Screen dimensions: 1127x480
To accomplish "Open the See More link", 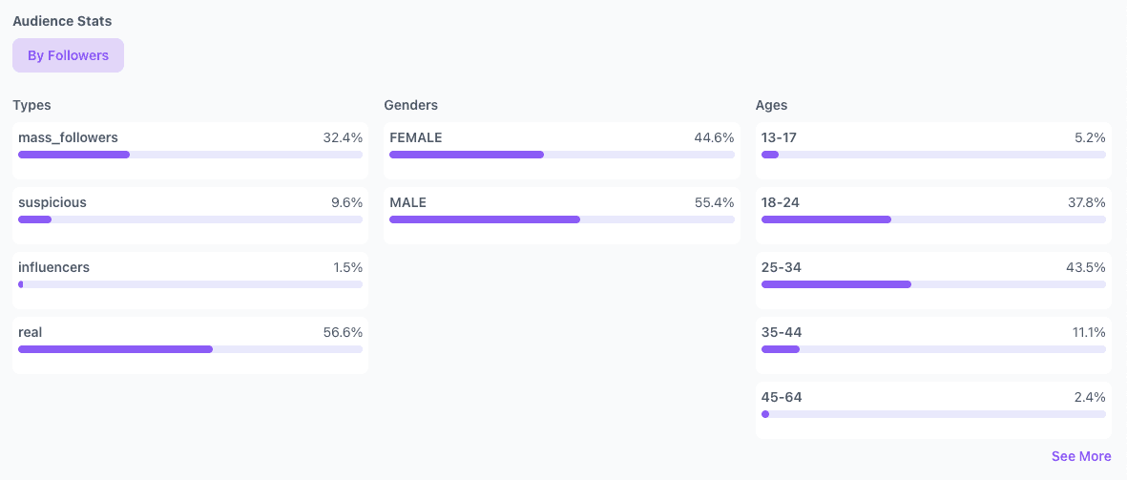I will (1080, 456).
